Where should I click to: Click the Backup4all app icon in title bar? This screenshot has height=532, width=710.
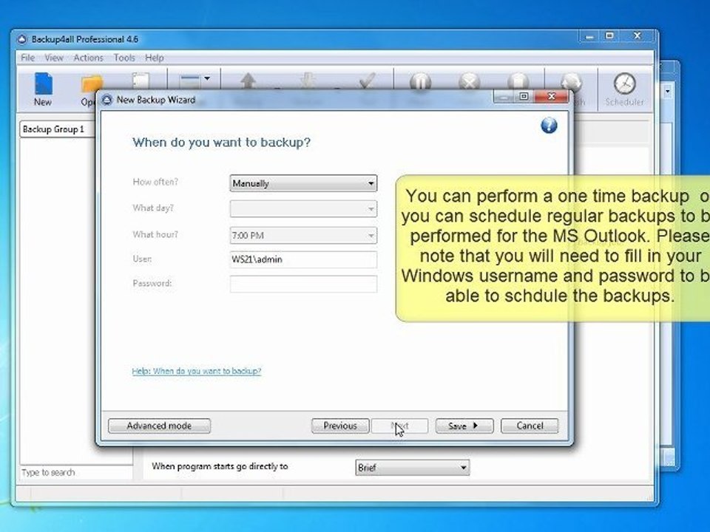coord(21,39)
